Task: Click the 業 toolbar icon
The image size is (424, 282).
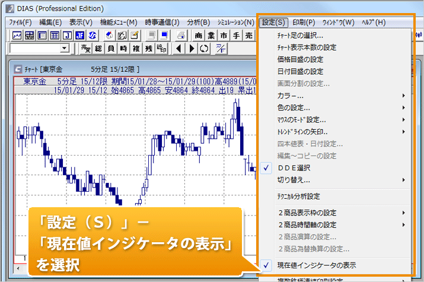Action: click(211, 35)
